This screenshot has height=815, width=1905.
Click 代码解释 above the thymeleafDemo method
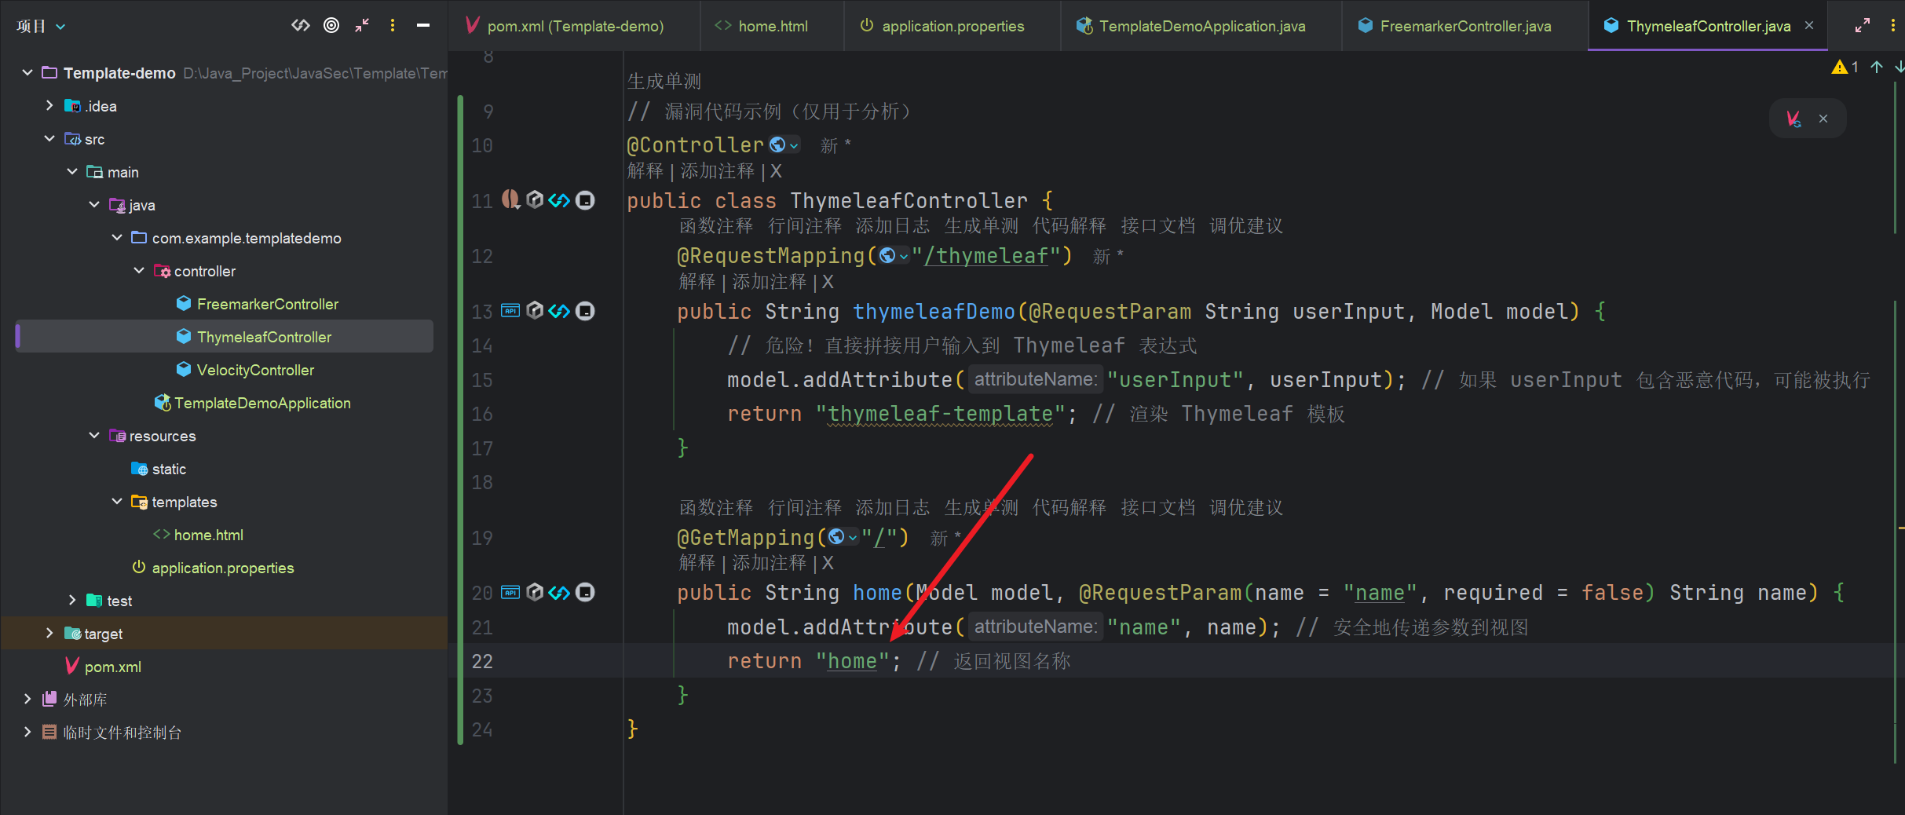click(x=1069, y=227)
